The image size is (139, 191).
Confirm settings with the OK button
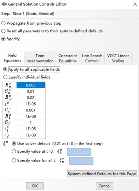click(x=35, y=186)
